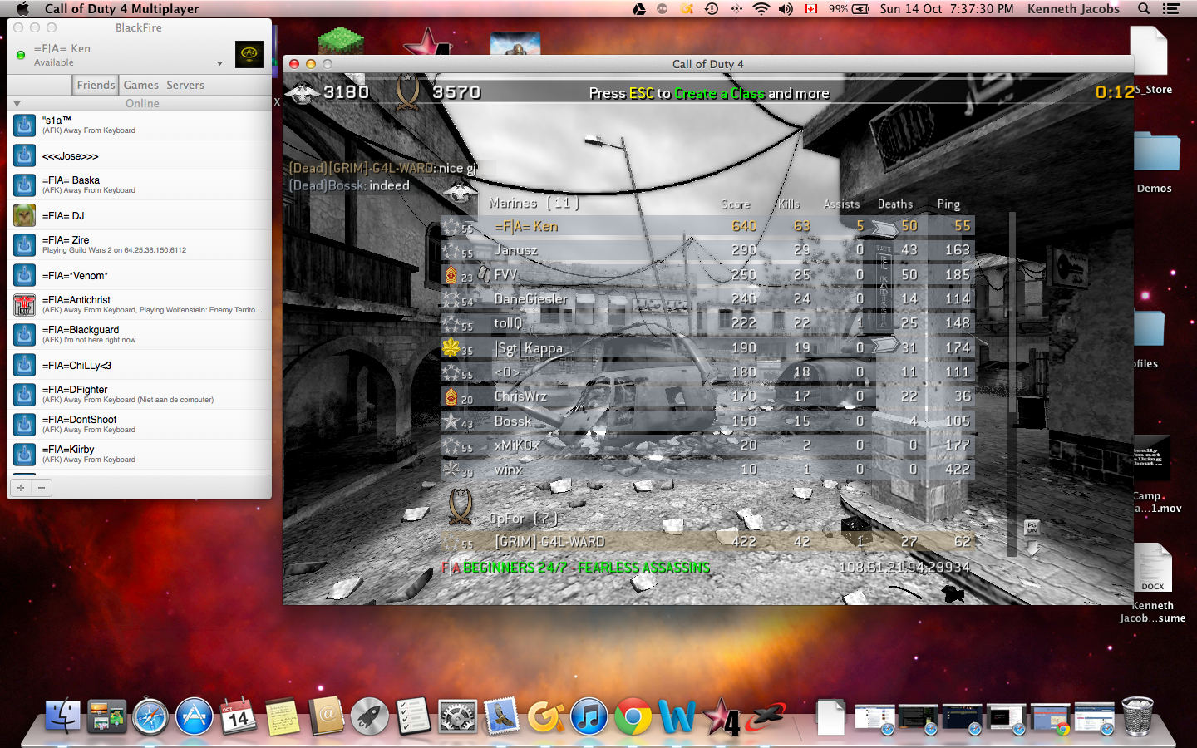1197x748 pixels.
Task: Open iTunes from the Dock
Action: tap(589, 716)
